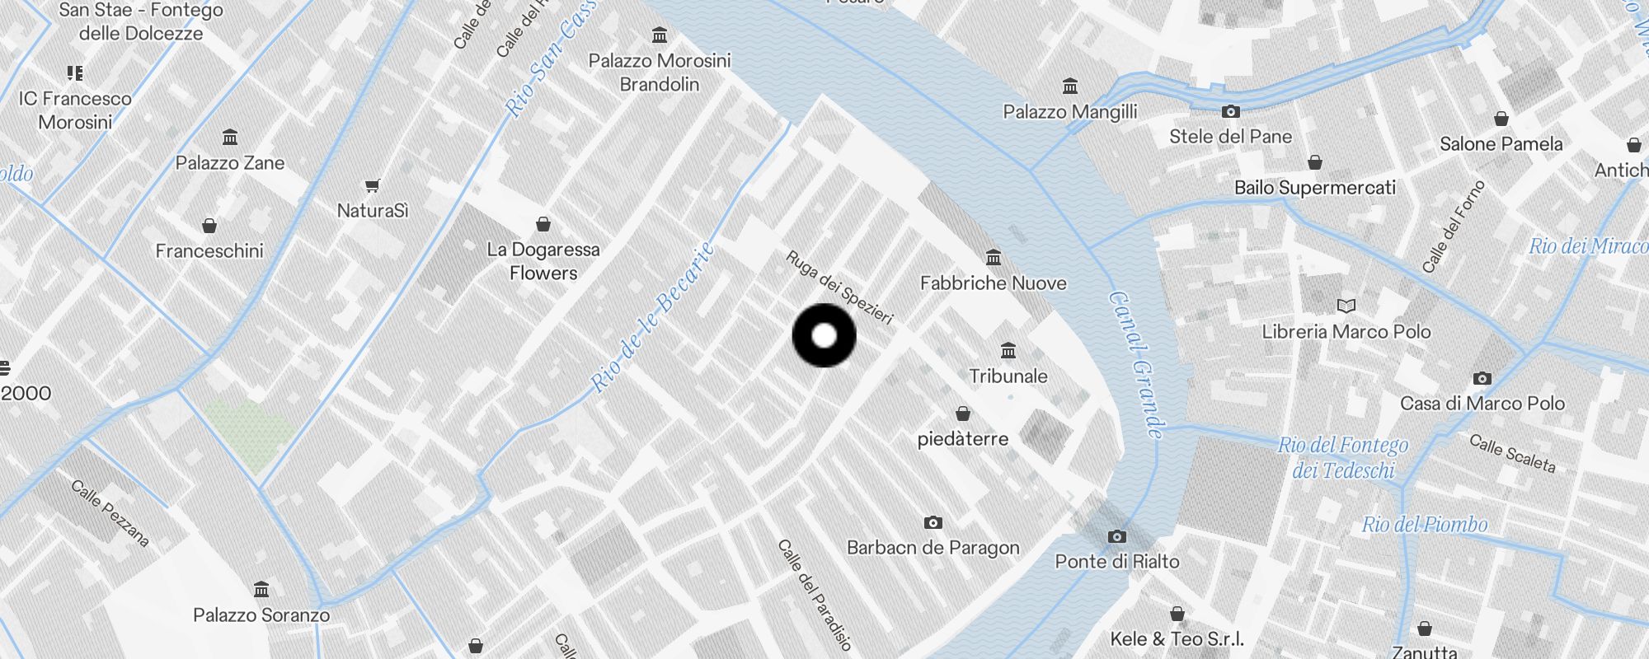Open the NaturaSì shopping cart icon
Screen dimensions: 1649x659
pos(372,185)
